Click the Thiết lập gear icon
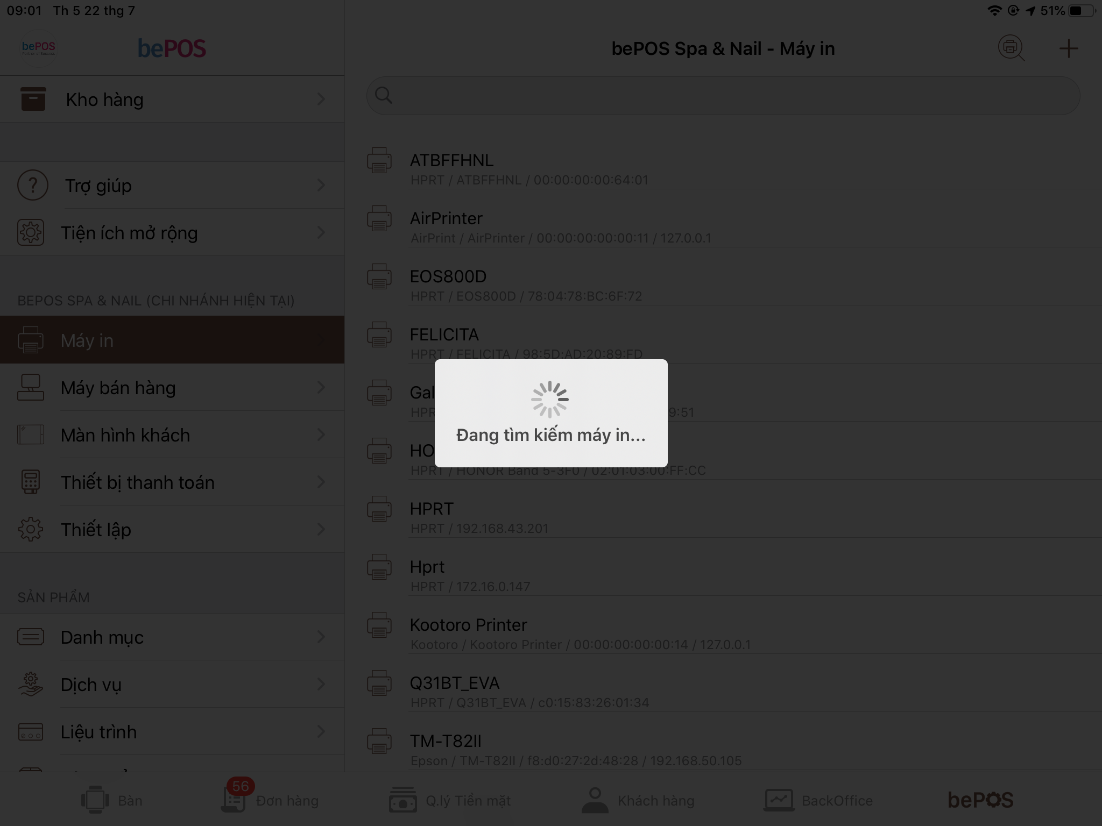Viewport: 1102px width, 826px height. pos(31,529)
